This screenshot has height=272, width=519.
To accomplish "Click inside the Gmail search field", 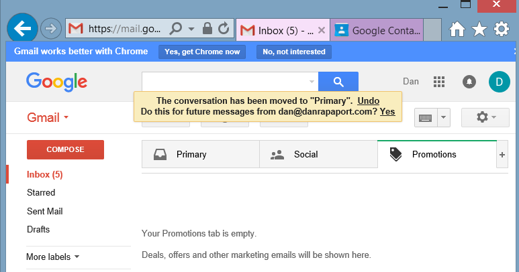I will coord(225,82).
